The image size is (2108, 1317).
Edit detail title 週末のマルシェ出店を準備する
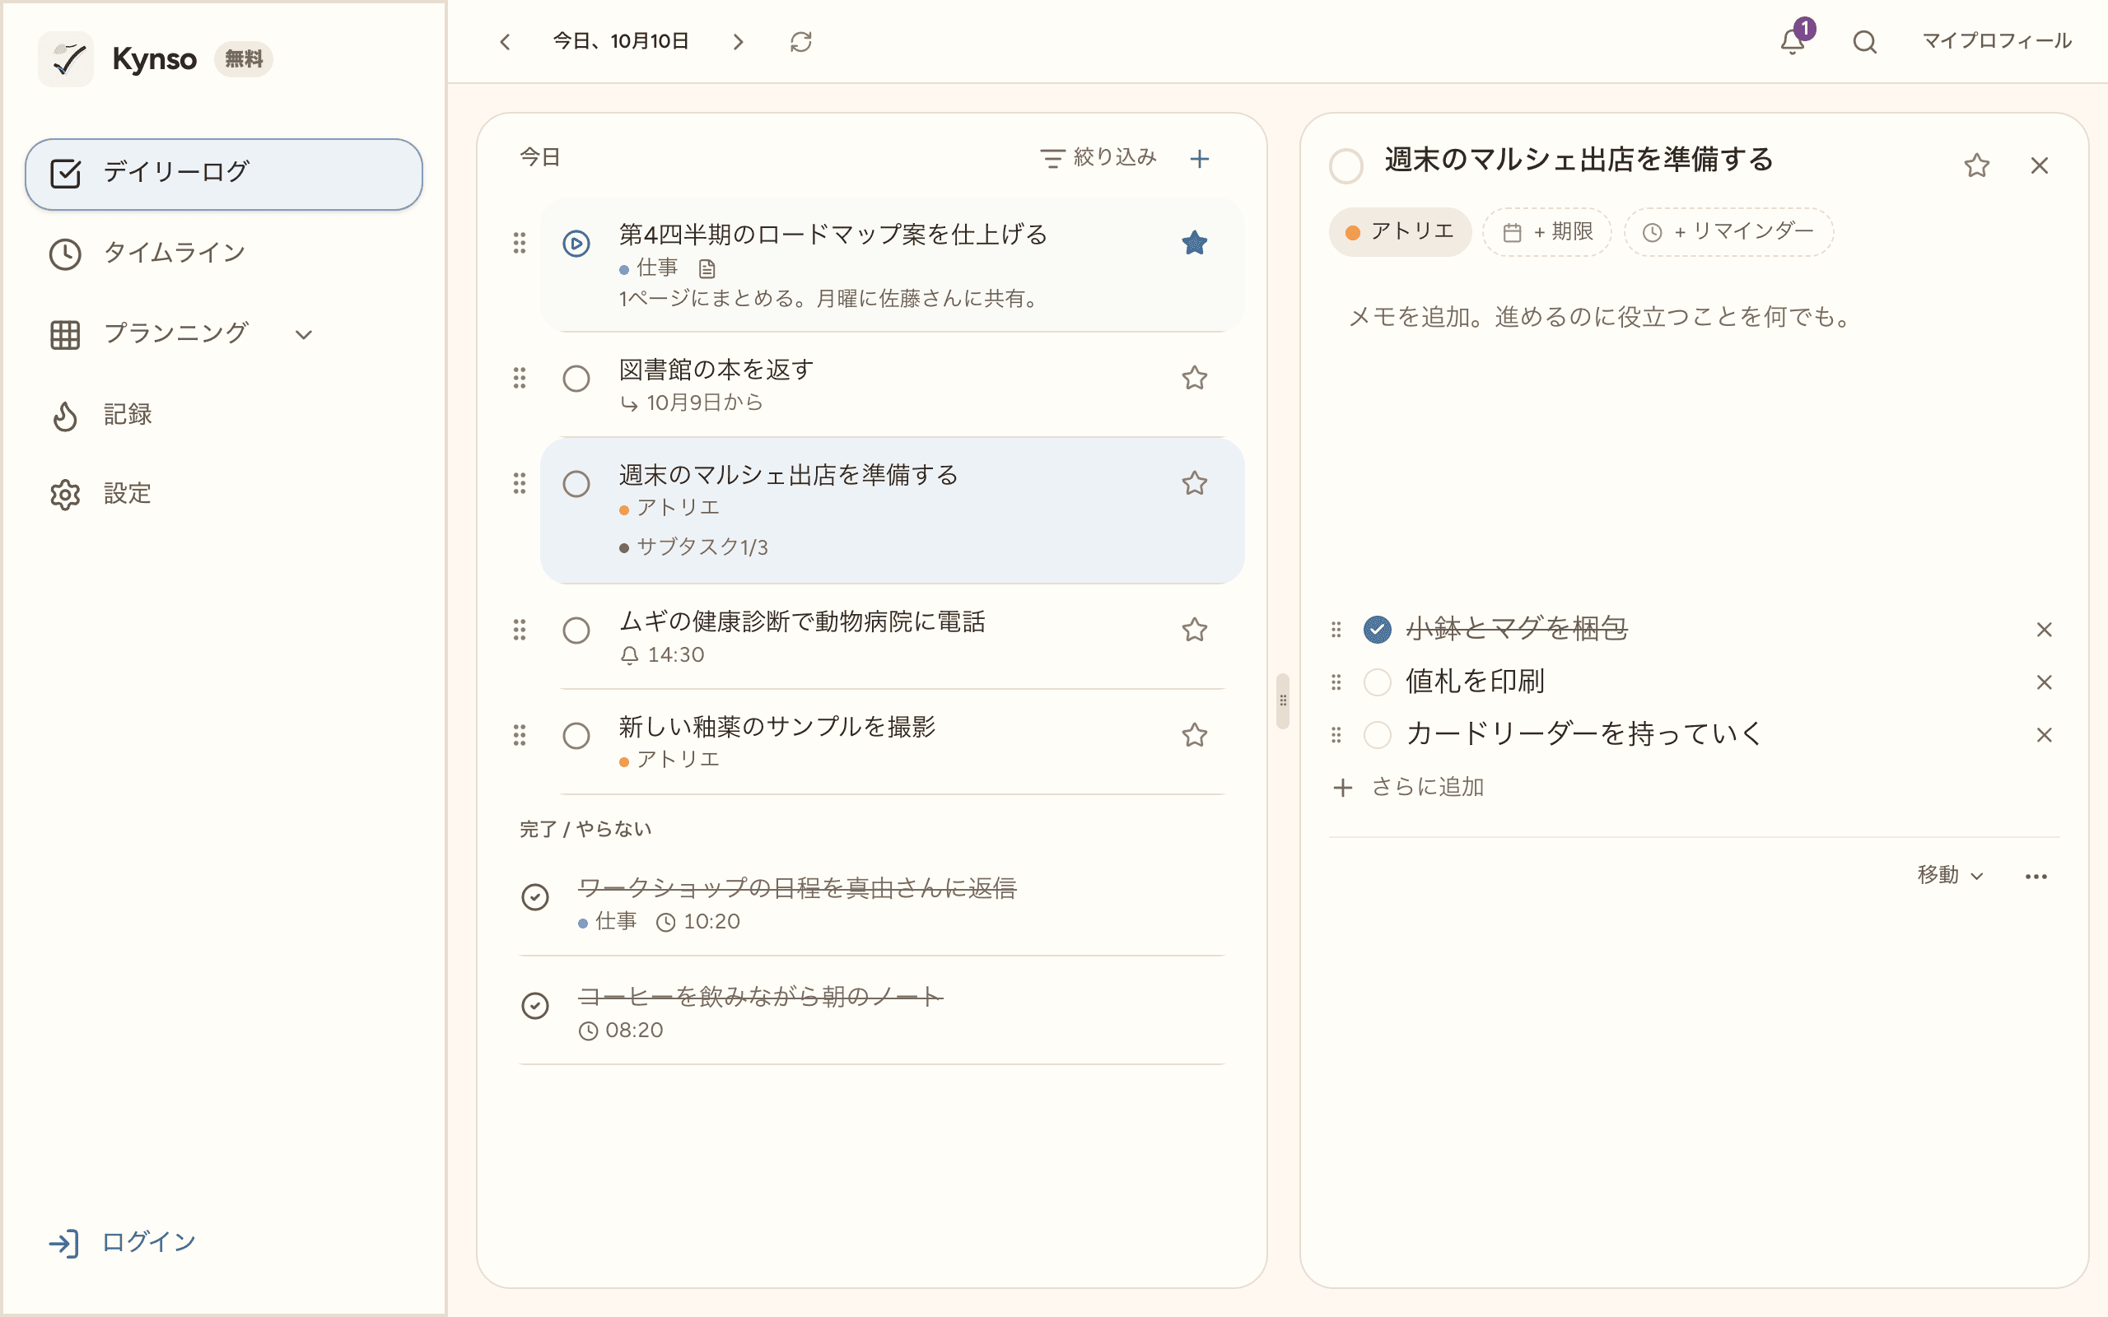(x=1579, y=160)
